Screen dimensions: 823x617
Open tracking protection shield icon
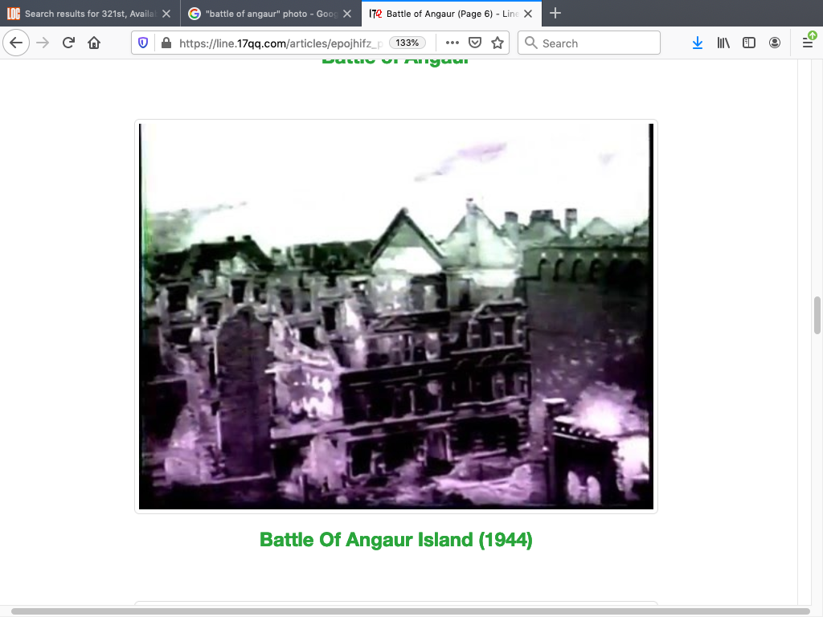[144, 43]
